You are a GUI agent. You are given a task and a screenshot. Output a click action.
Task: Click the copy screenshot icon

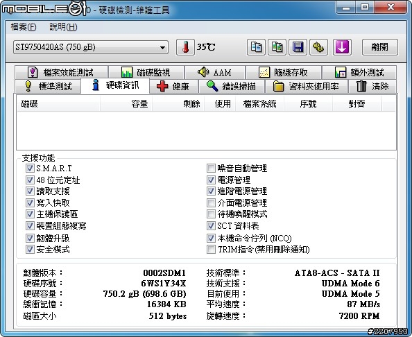[x=277, y=47]
